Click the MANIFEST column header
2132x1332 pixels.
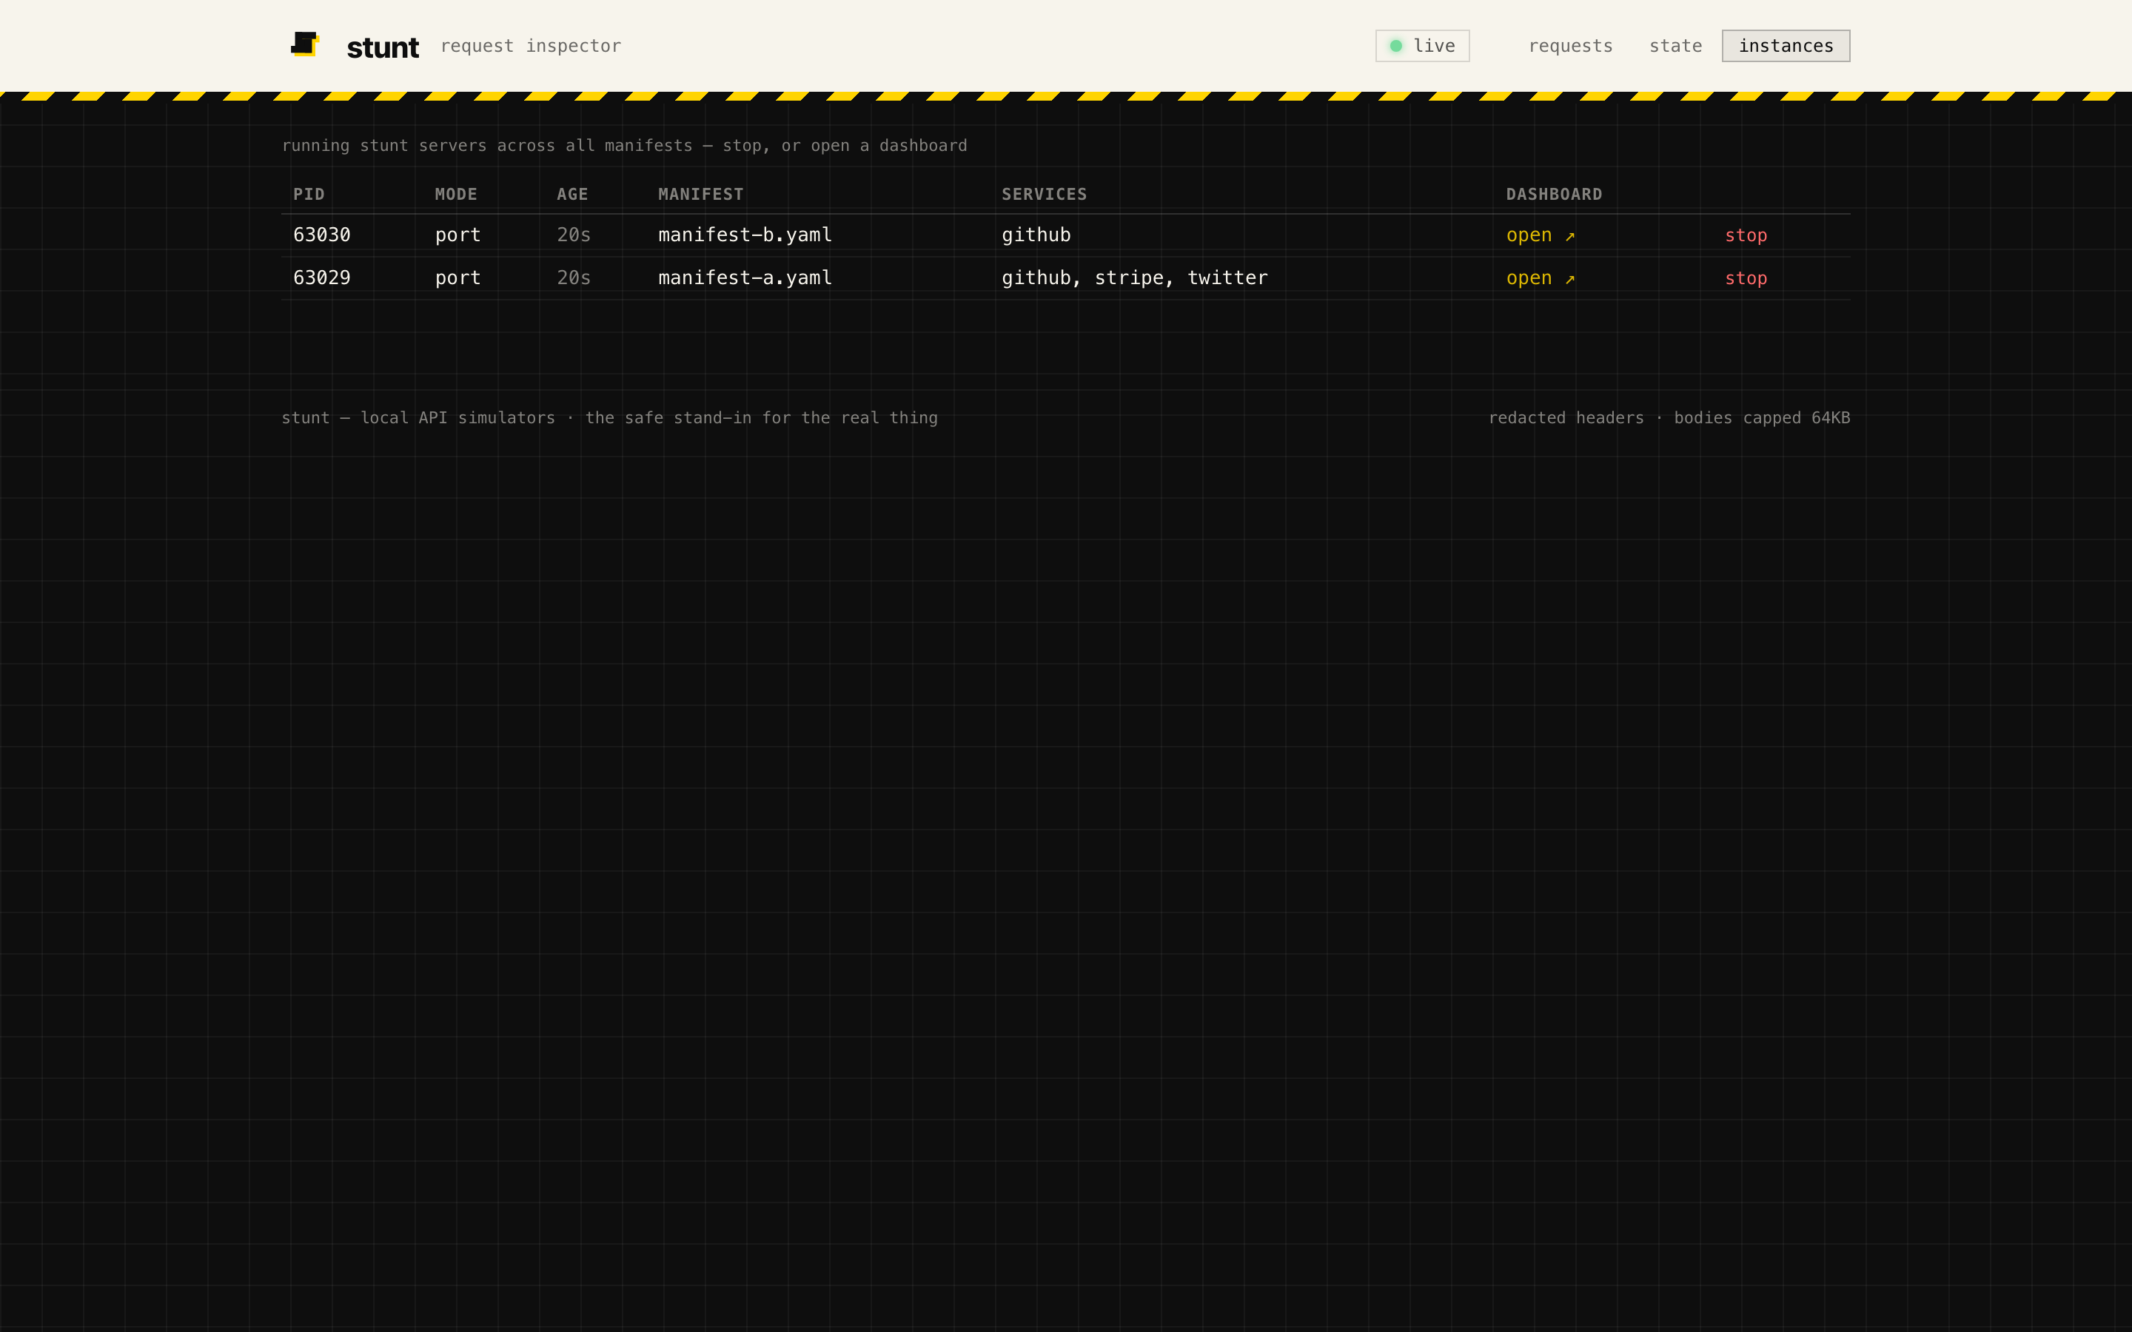(700, 195)
